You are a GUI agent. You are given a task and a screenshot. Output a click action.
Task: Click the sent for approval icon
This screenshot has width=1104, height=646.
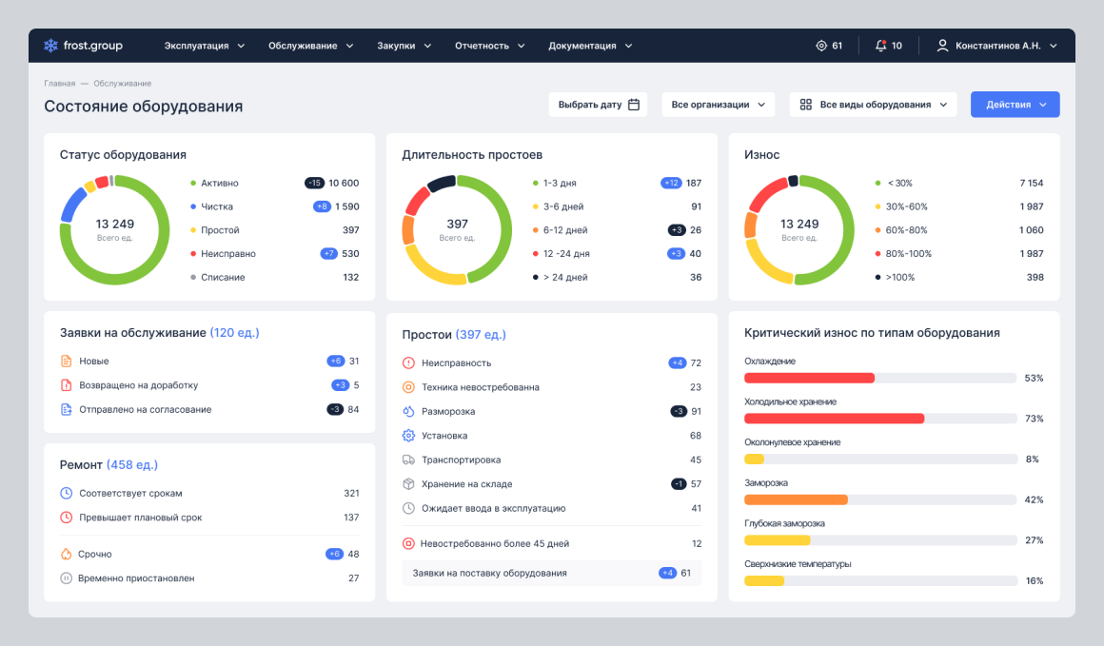tap(67, 409)
